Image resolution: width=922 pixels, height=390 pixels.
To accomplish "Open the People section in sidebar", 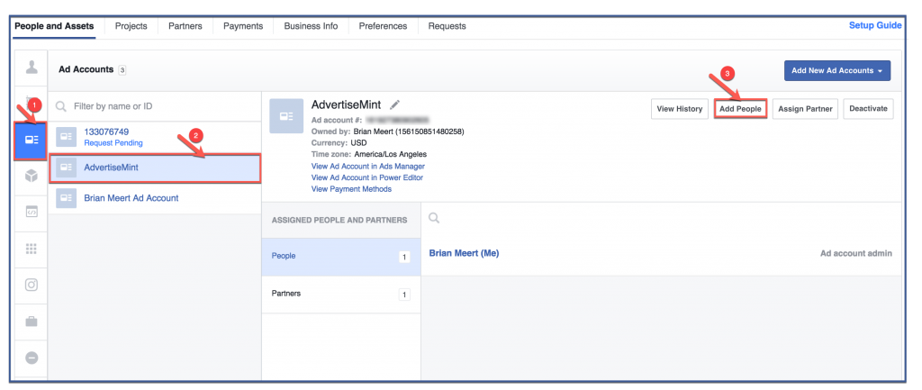I will click(32, 68).
